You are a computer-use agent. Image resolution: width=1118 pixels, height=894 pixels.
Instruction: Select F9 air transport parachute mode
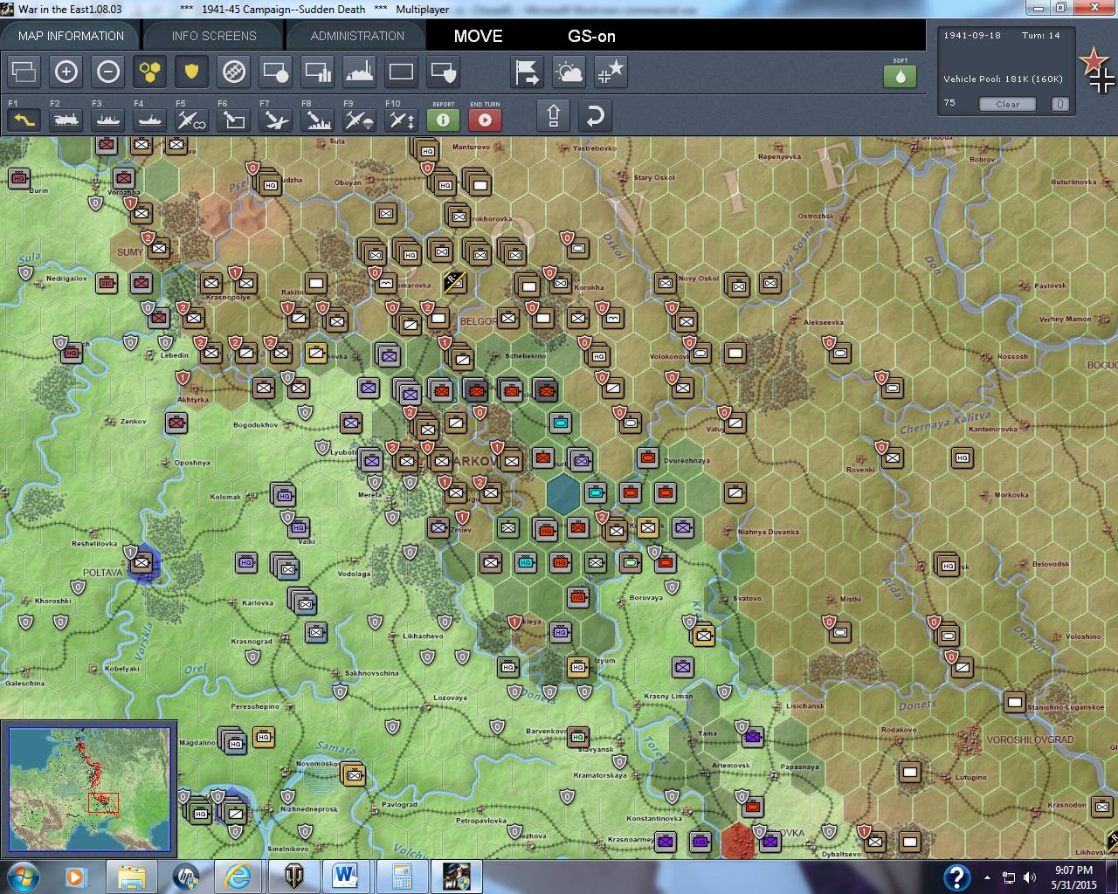click(x=360, y=119)
